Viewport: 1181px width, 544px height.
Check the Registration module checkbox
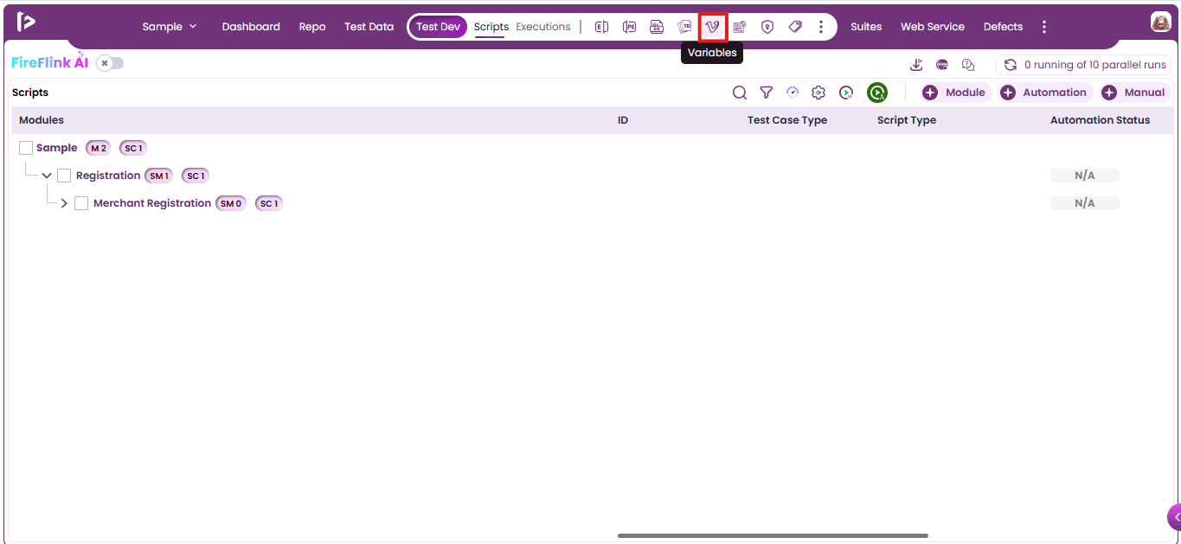[x=64, y=176]
